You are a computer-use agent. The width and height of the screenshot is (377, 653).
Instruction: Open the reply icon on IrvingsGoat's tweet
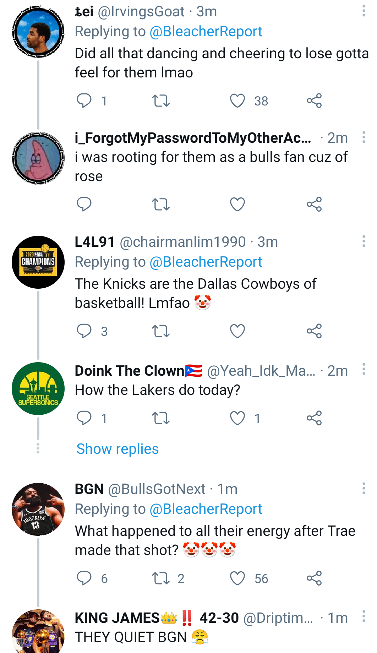pos(85,101)
